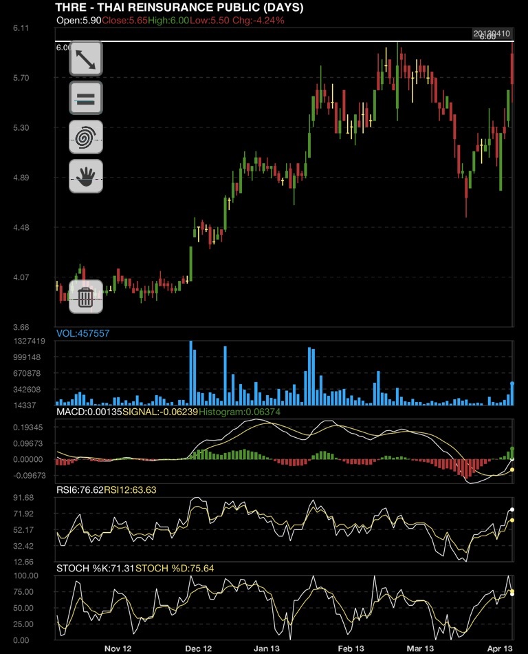
Task: Click the RSI12:63.63 label
Action: tap(130, 489)
